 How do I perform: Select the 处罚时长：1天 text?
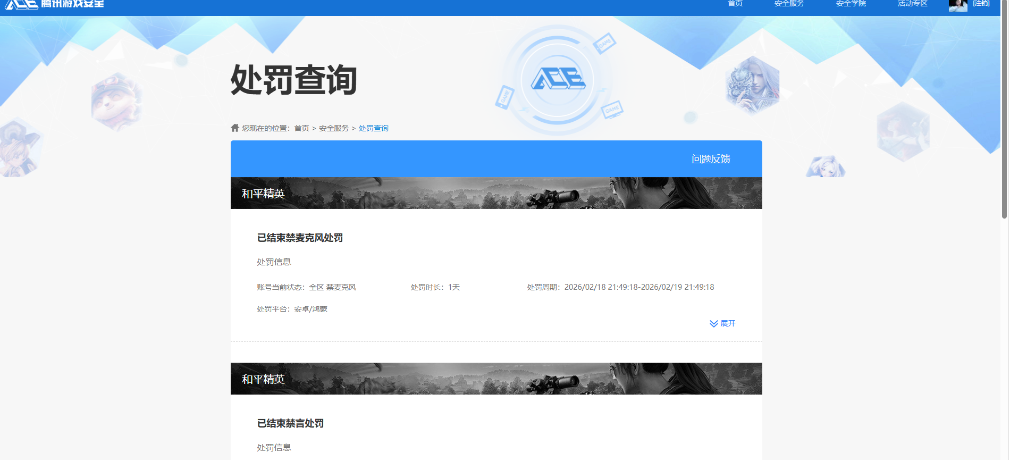click(435, 287)
